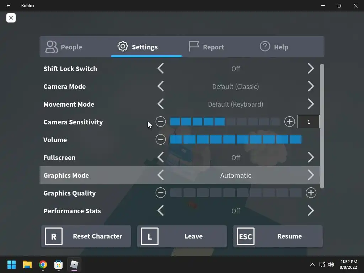364x273 pixels.
Task: Click the Roblox taskbar icon
Action: click(74, 264)
